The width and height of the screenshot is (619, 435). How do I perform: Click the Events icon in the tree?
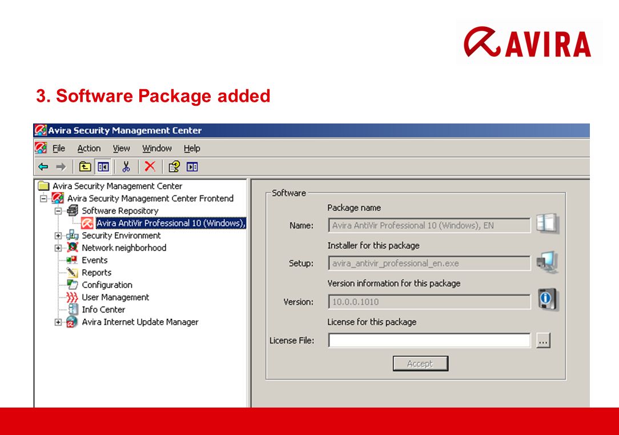point(72,260)
